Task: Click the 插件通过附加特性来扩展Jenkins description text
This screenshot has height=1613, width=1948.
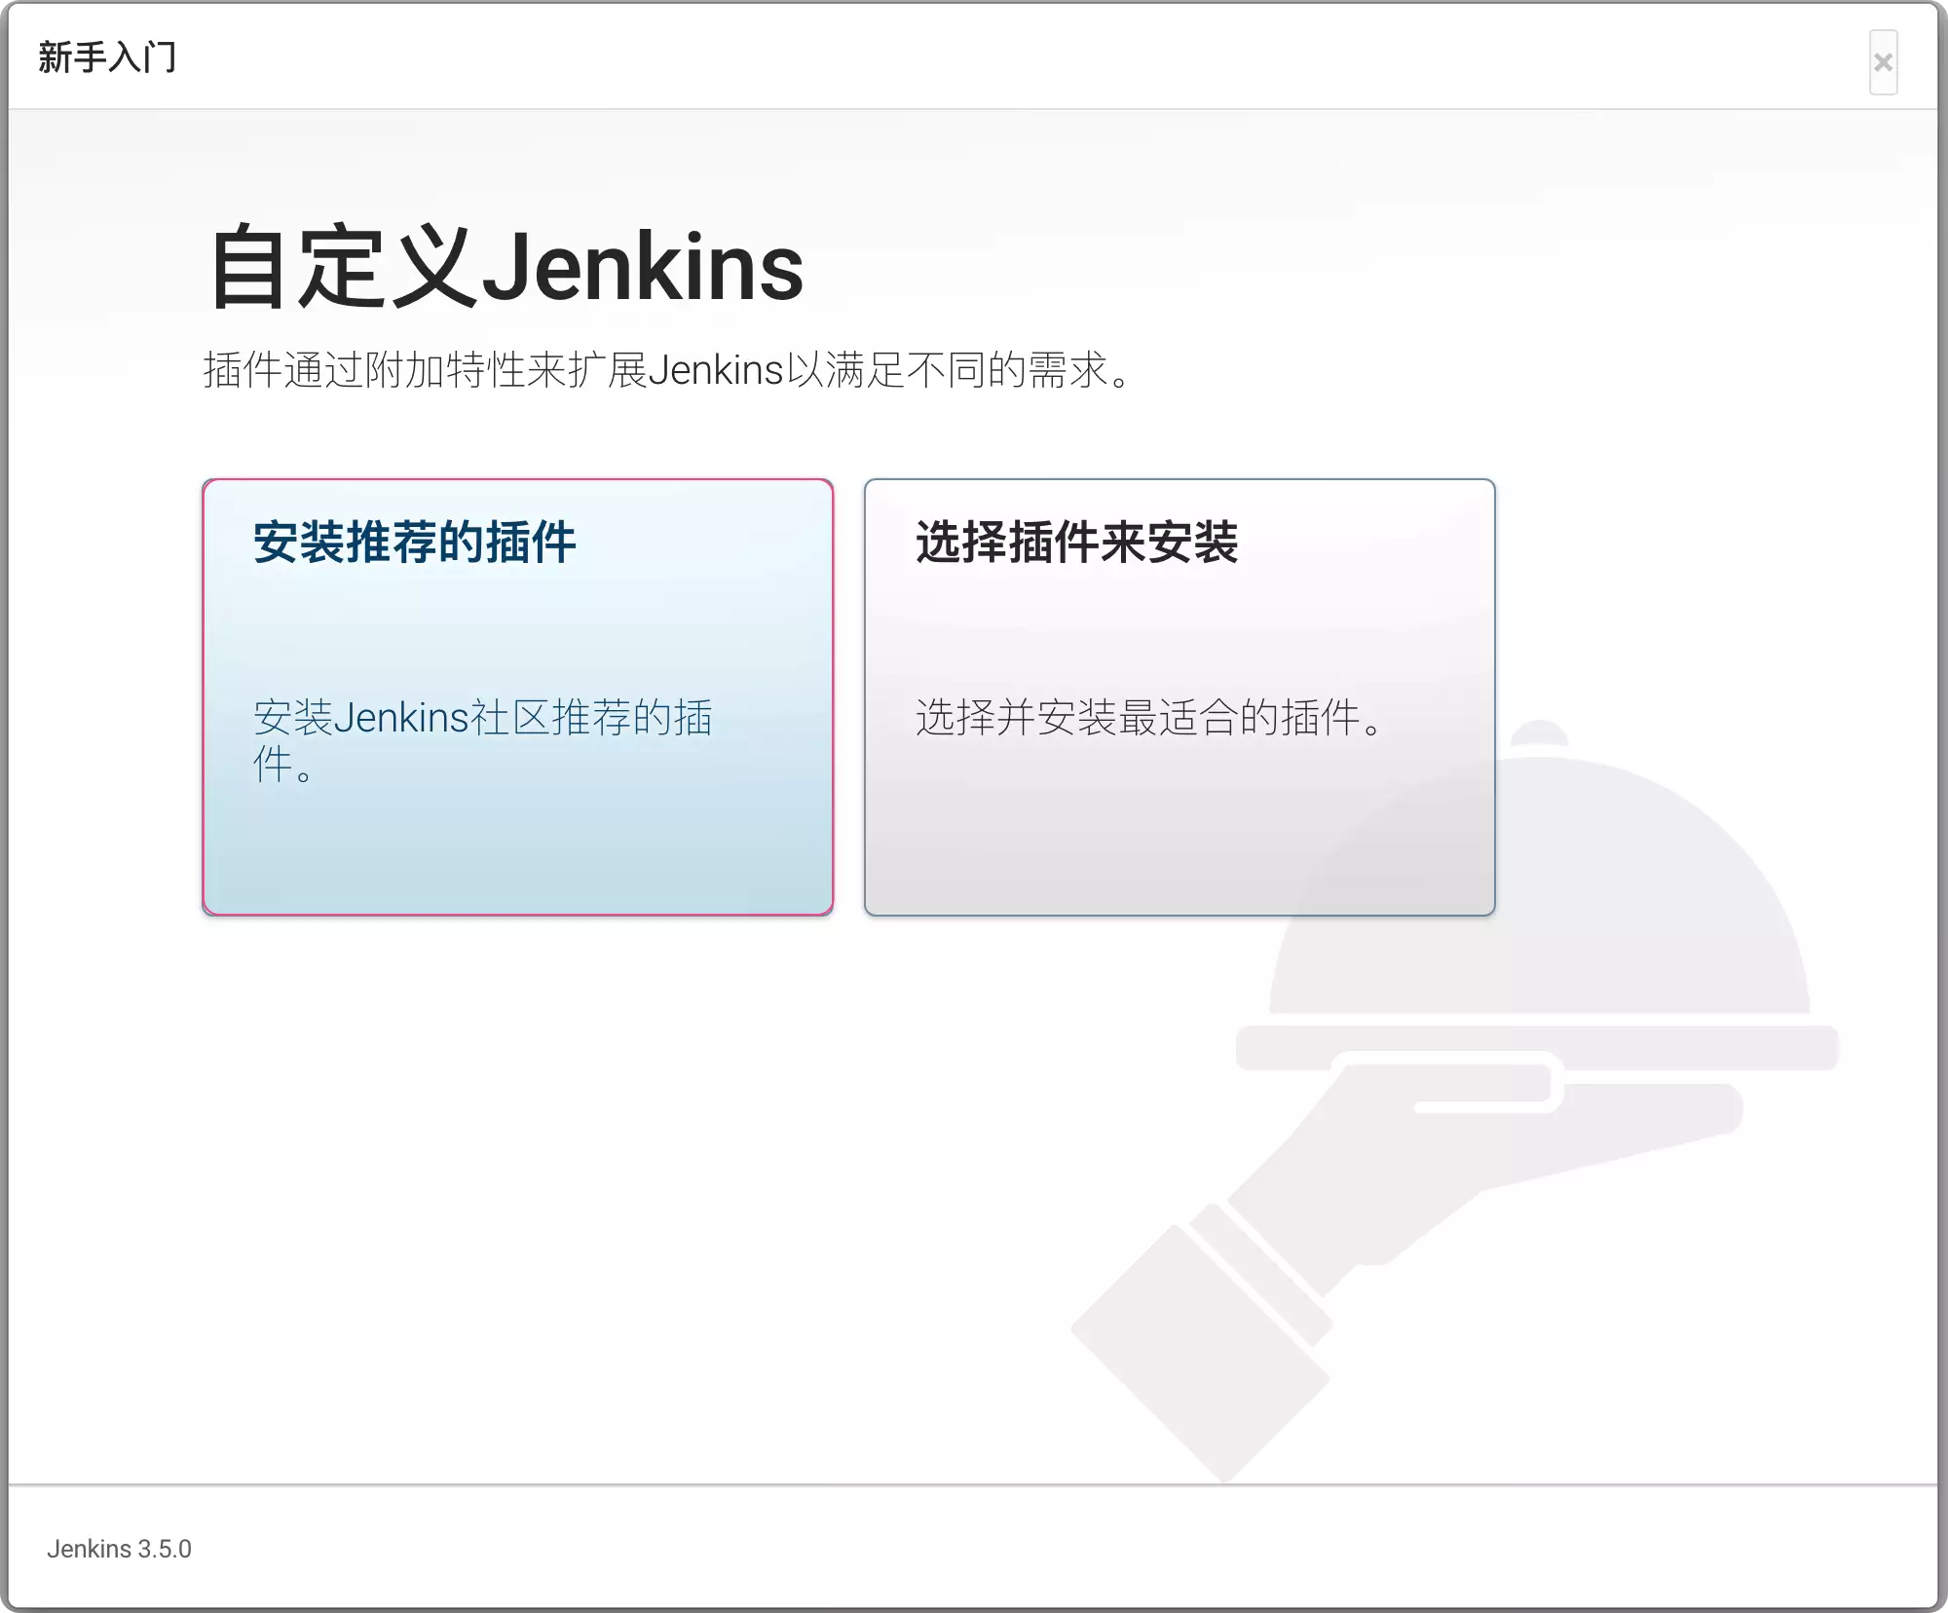Action: coord(668,370)
